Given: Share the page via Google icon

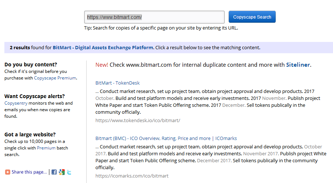Looking at the screenshot, I should click(62, 172).
